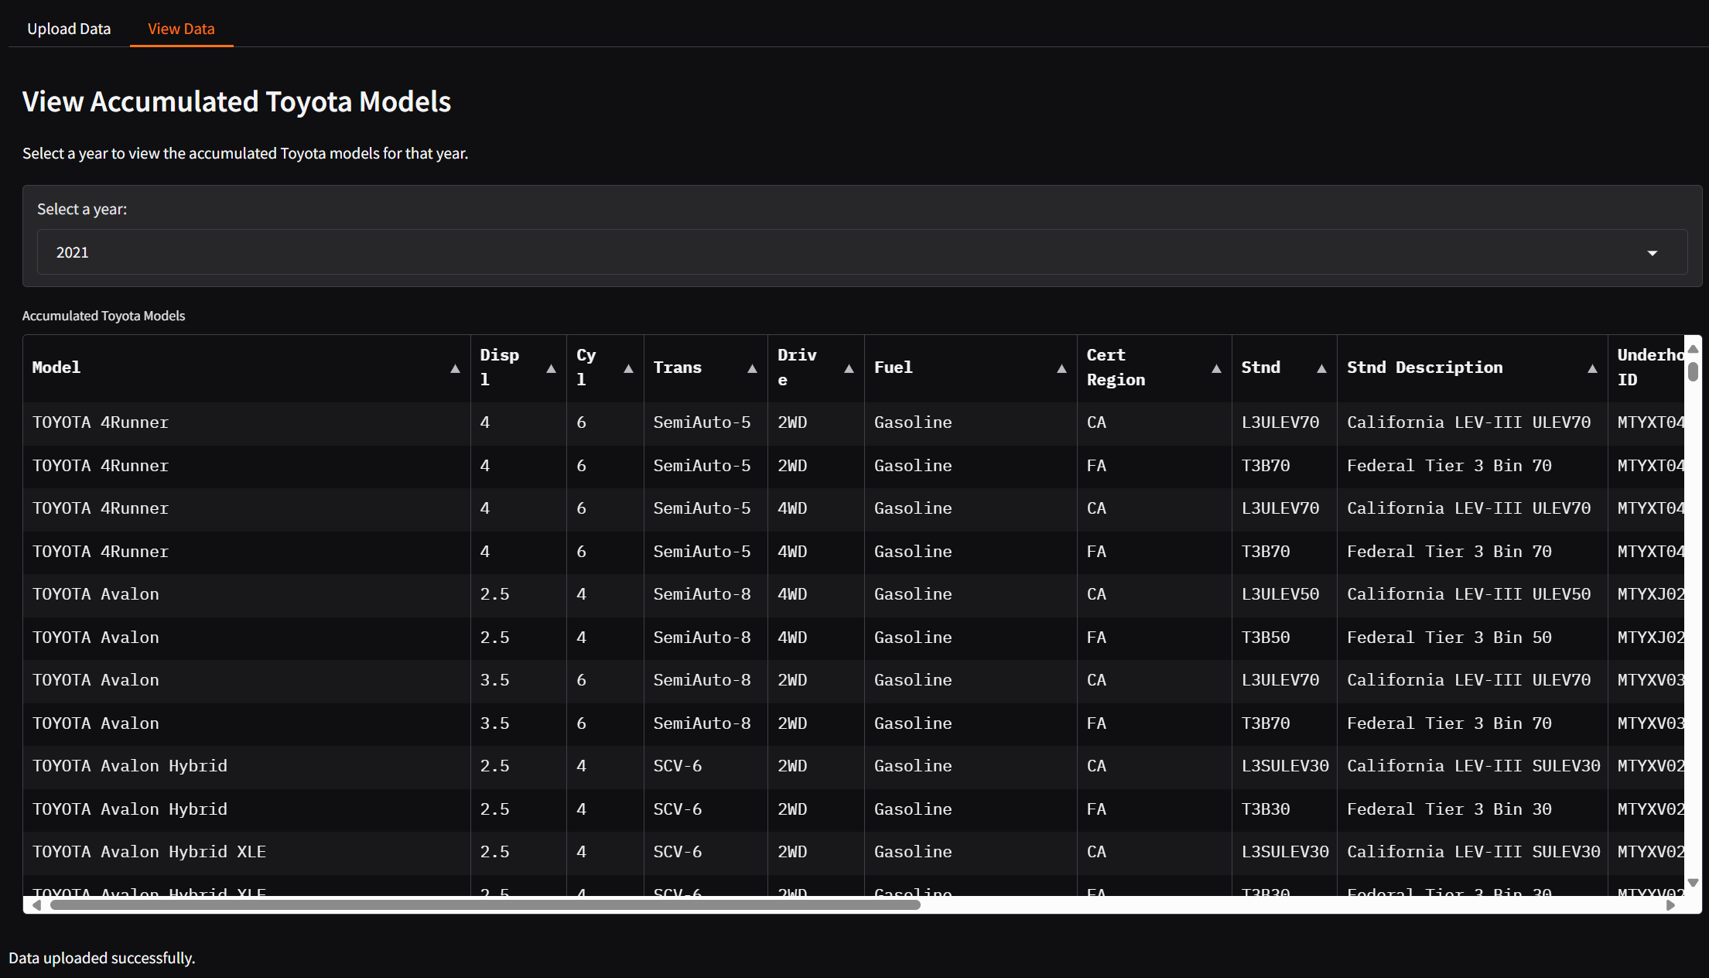
Task: Click the down arrow of vertical scrollbar
Action: point(1693,883)
